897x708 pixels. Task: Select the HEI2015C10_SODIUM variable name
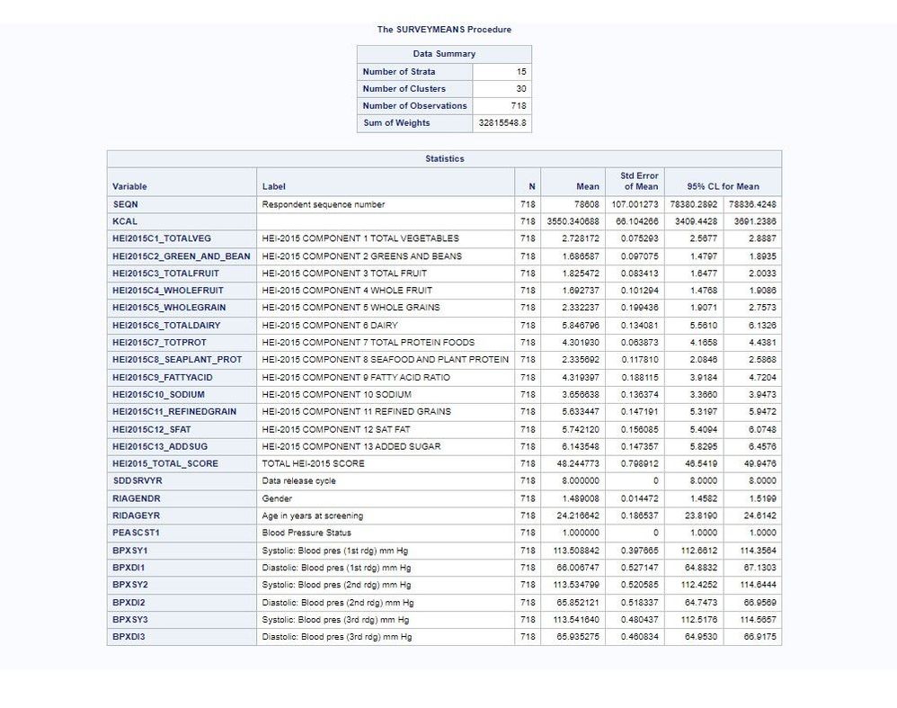(158, 395)
